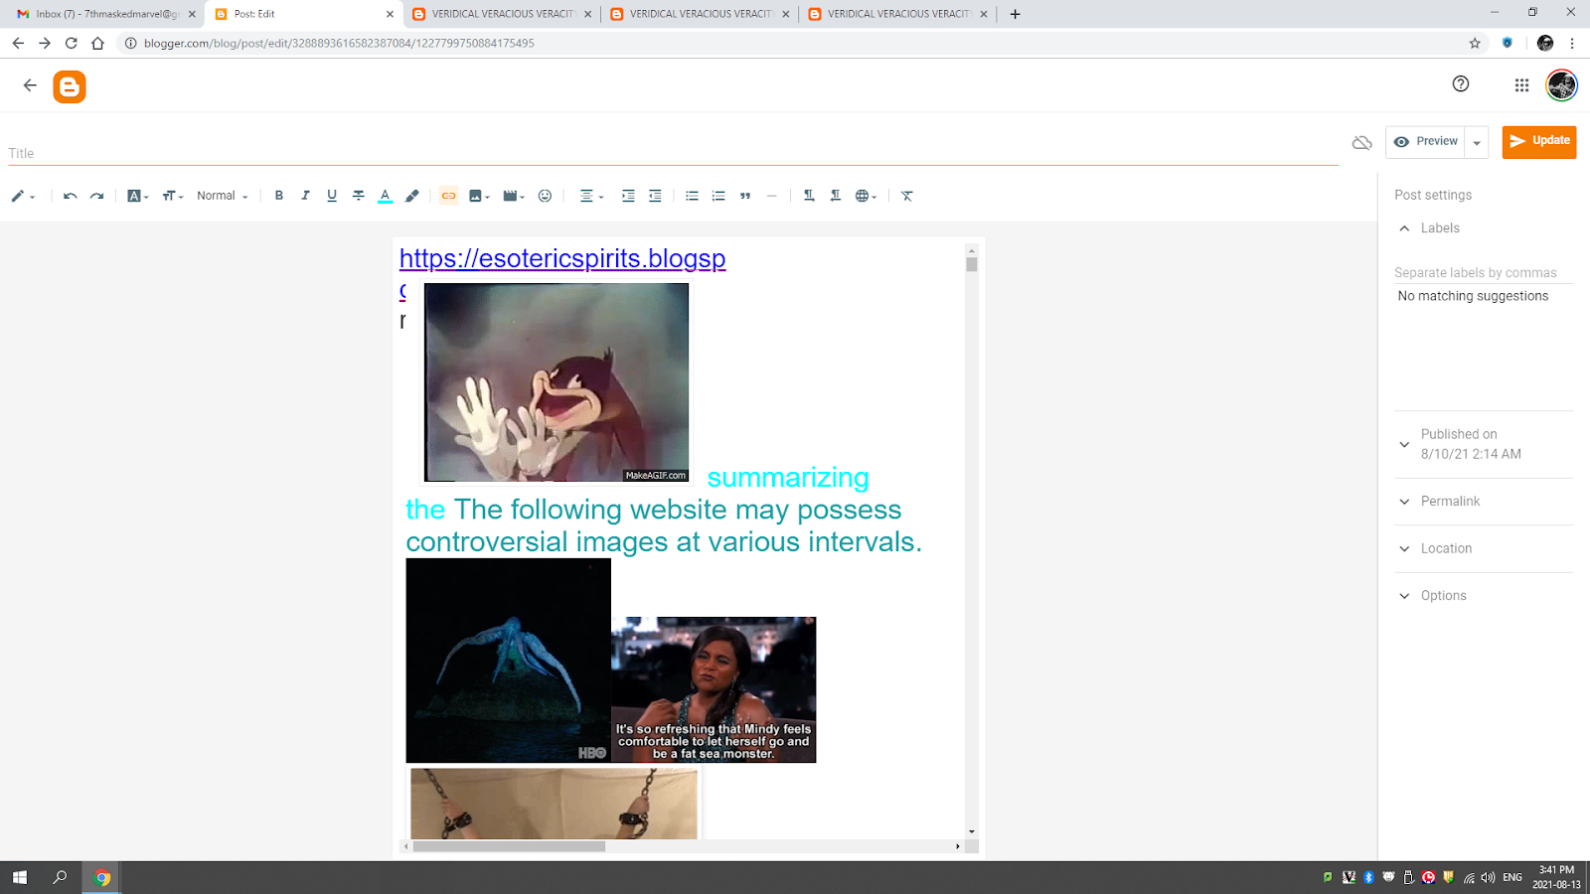Click the Update button
Screen dimensions: 1590x894
coord(1539,141)
